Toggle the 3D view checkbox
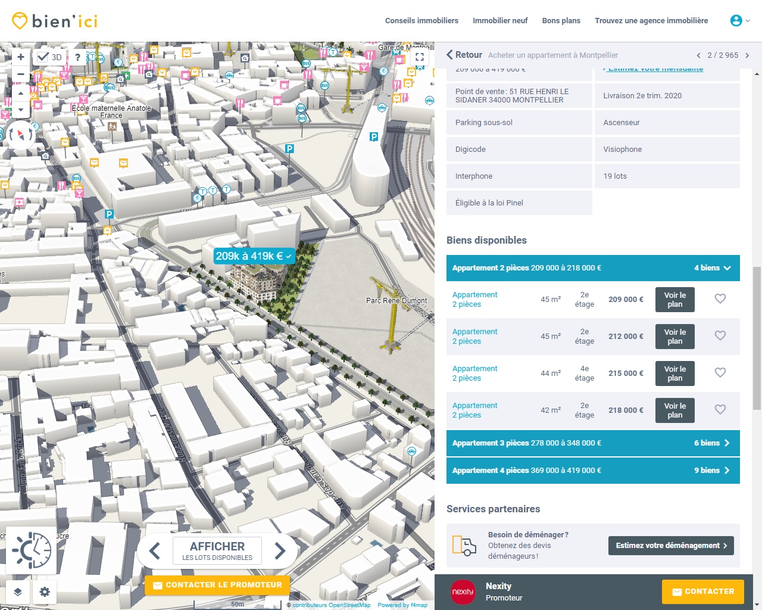Screen dimensions: 762x610 (x=43, y=57)
